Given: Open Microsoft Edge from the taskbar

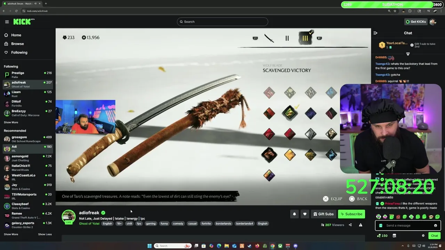Looking at the screenshot, I should tap(219, 246).
